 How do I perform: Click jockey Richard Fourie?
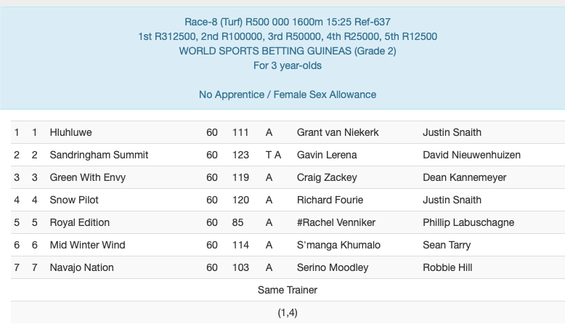(330, 200)
